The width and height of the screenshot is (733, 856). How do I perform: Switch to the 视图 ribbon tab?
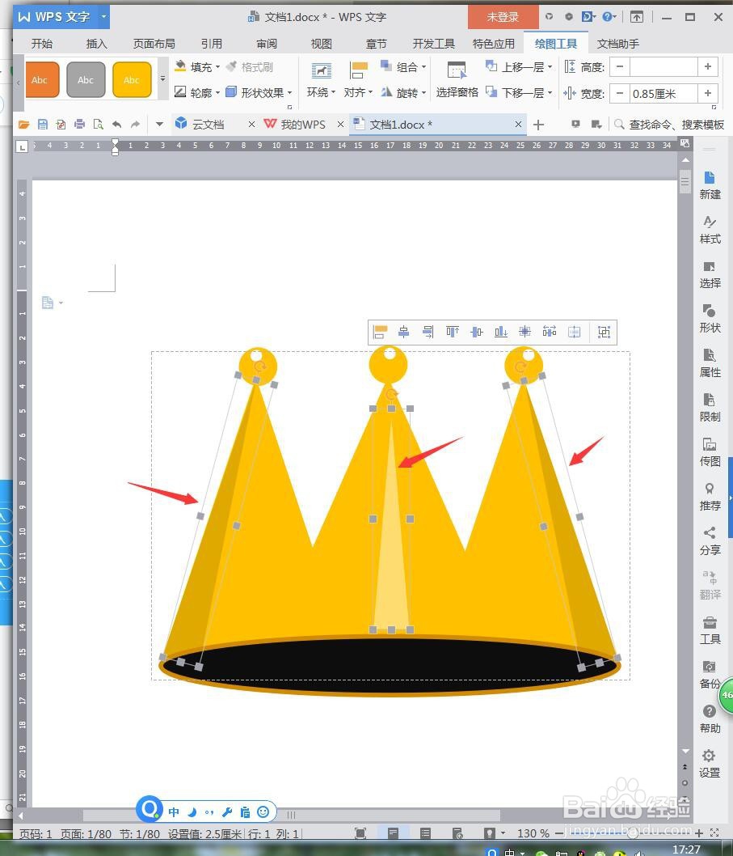[x=321, y=44]
